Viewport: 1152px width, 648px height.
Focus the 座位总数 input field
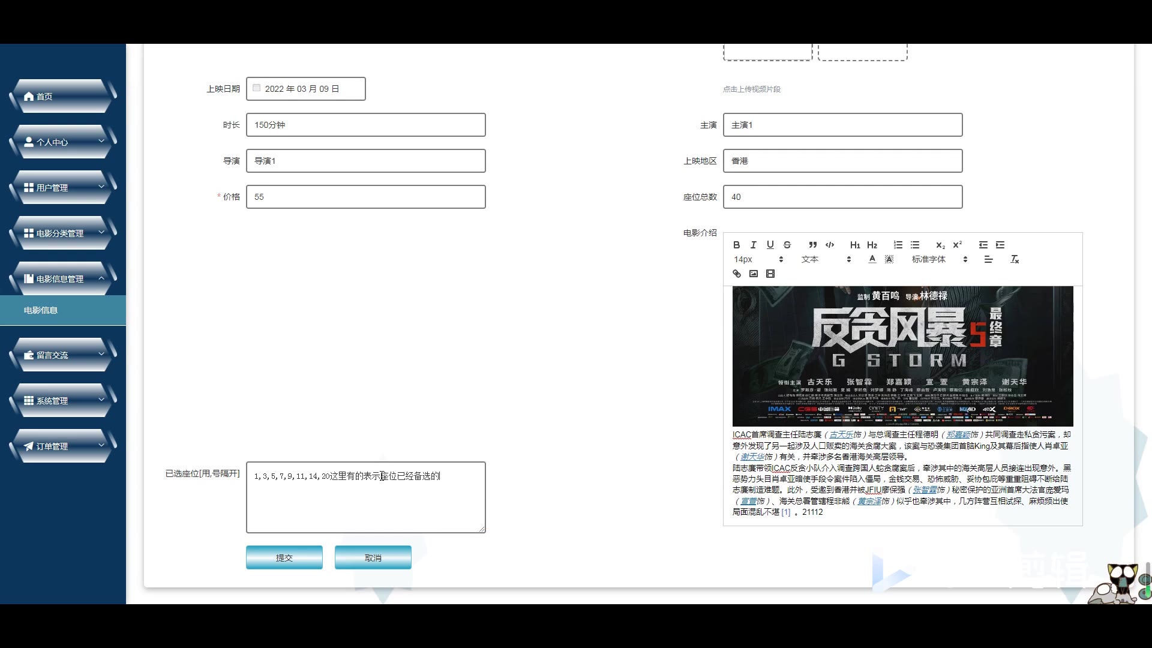point(843,197)
